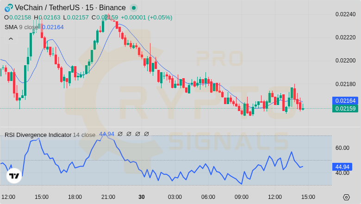Click the RSI value 44.94 in legend
361x204 pixels.
pyautogui.click(x=106, y=134)
